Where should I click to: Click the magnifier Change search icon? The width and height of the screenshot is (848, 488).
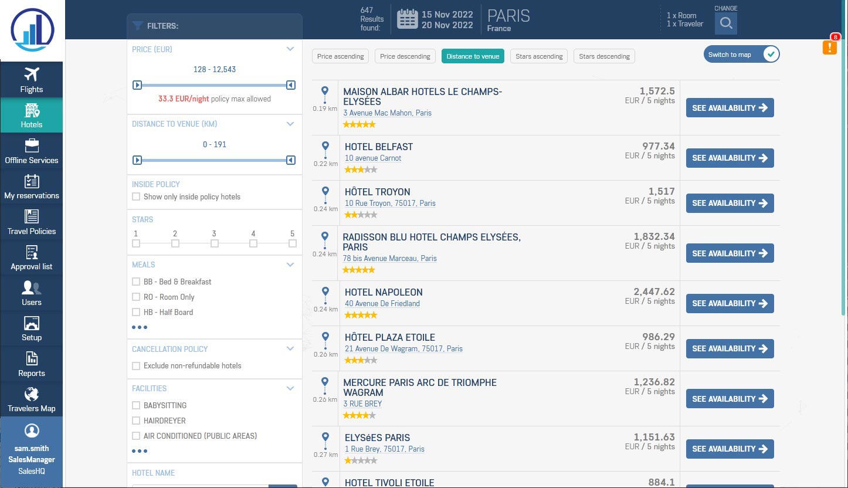[725, 23]
